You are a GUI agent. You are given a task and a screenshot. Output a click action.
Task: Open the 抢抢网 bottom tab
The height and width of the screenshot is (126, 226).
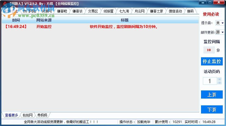pyautogui.click(x=27, y=115)
